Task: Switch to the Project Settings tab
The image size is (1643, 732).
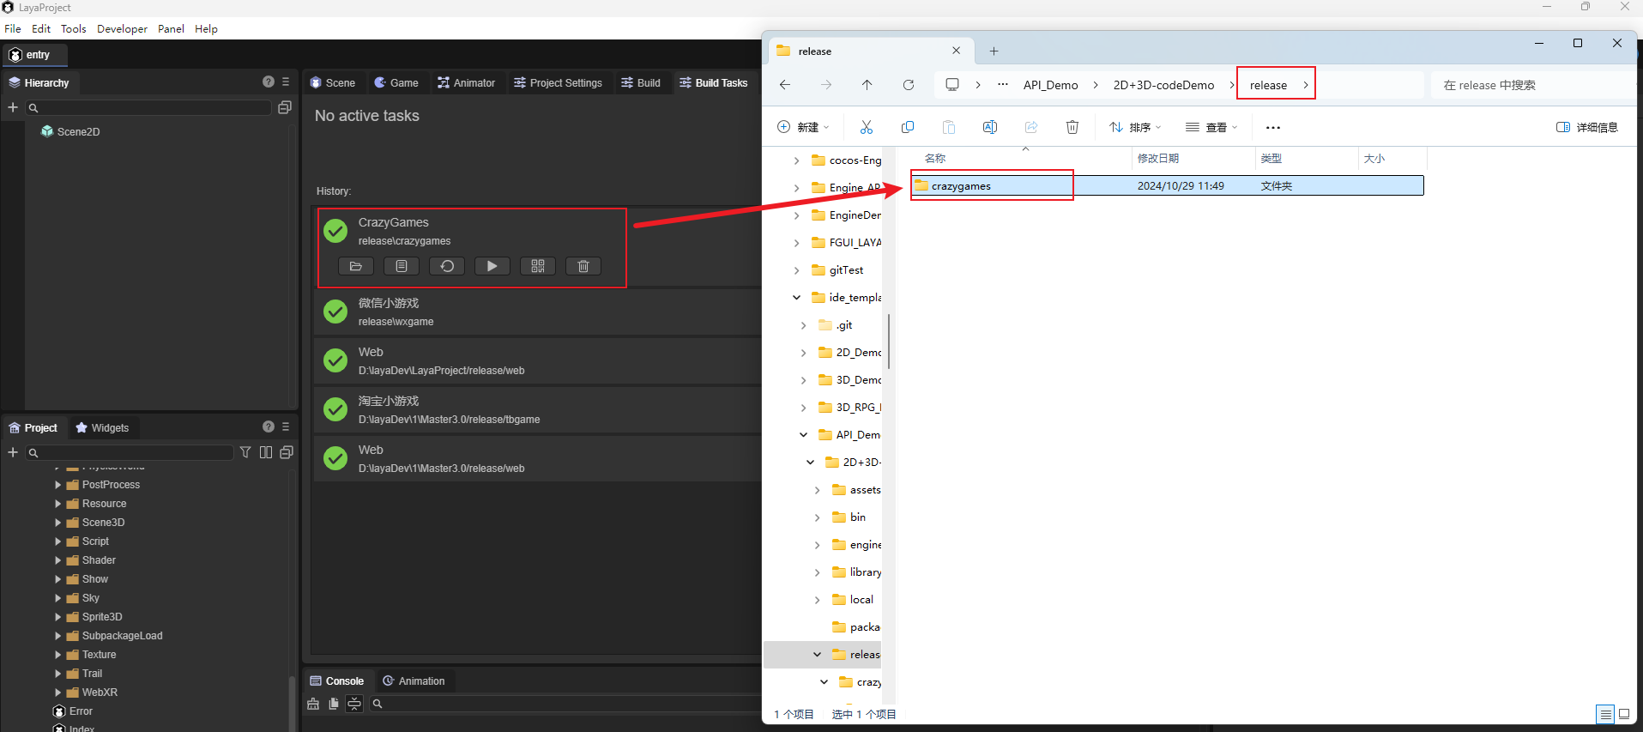Action: click(558, 82)
